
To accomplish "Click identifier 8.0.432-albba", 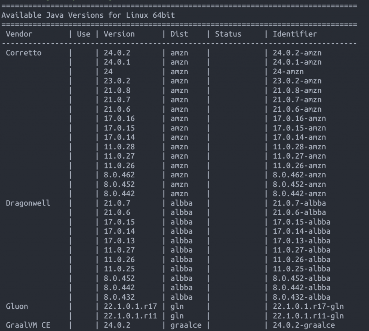I will [x=302, y=297].
